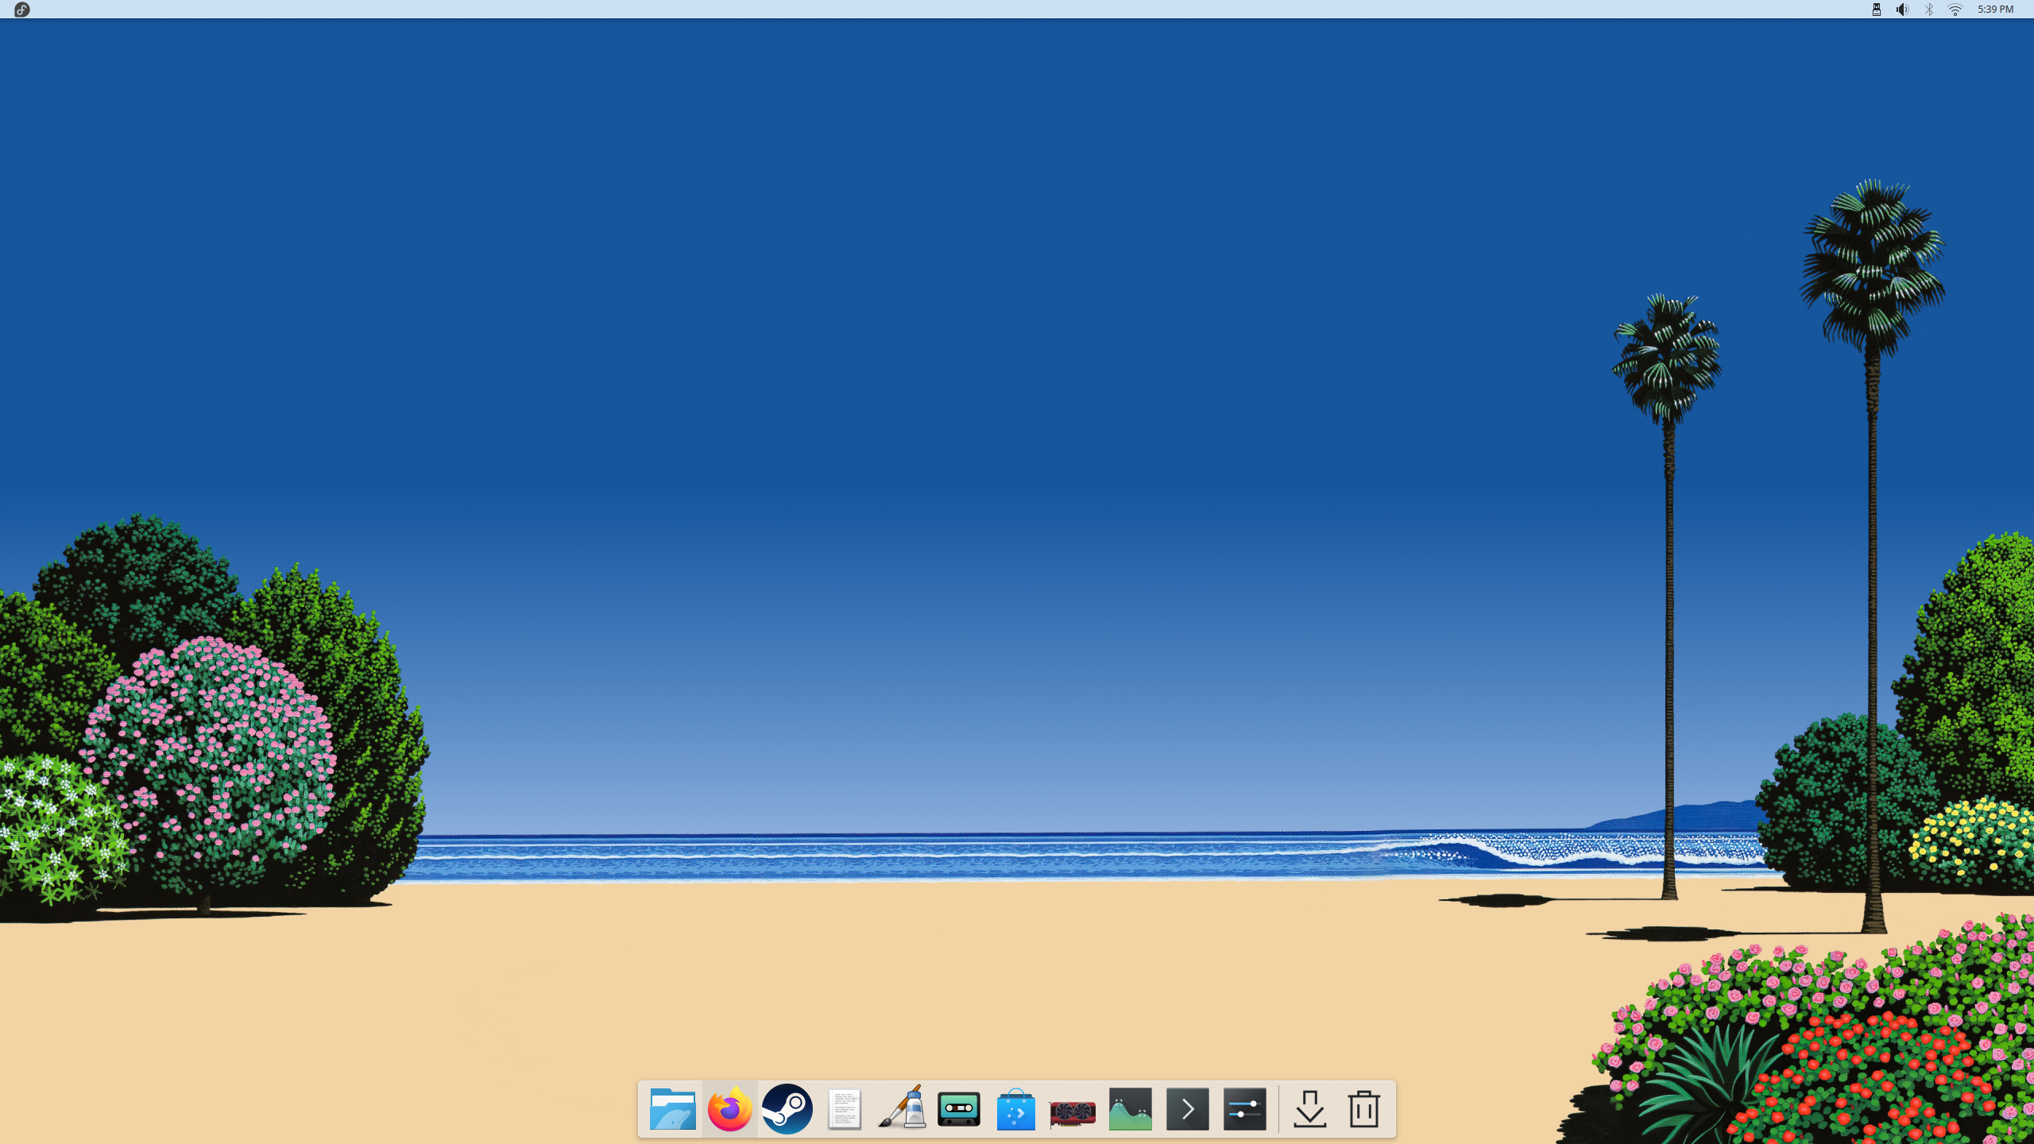Launch the terminal chevron icon in dock
The width and height of the screenshot is (2034, 1144).
click(x=1187, y=1109)
